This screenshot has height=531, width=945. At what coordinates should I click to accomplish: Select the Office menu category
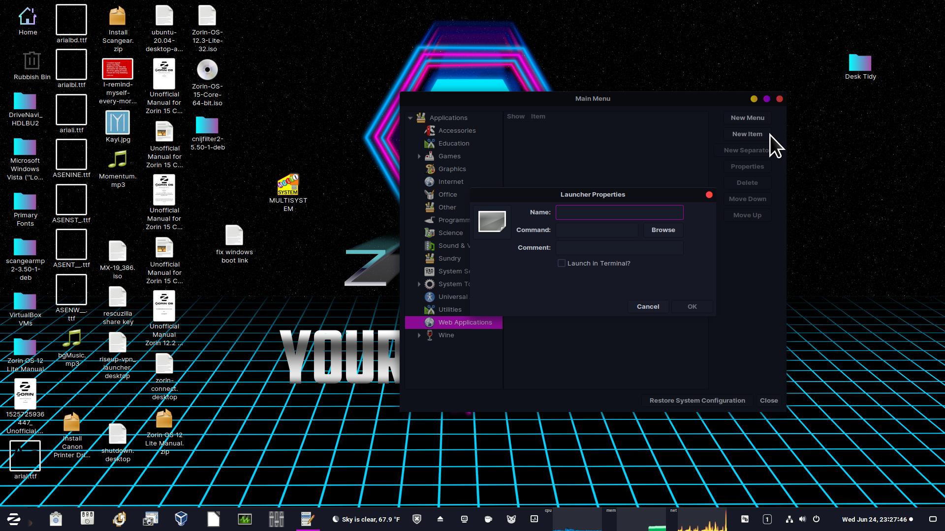point(447,194)
